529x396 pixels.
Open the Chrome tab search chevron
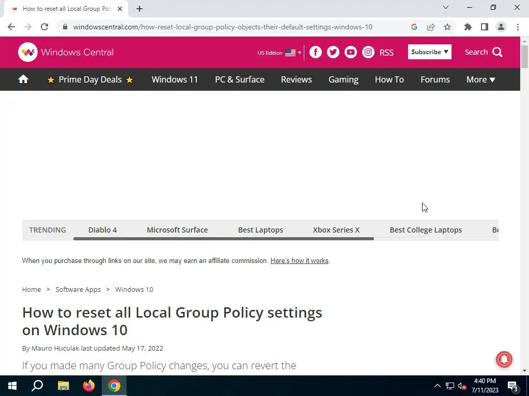point(446,7)
